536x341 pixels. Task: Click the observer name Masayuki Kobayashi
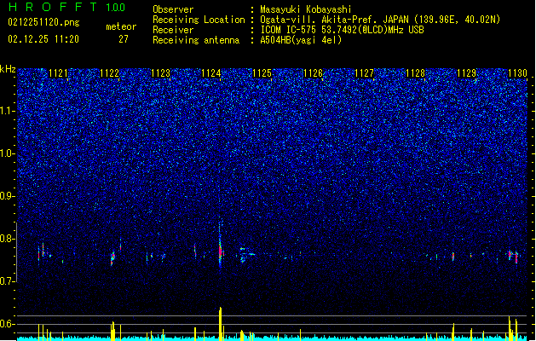click(306, 9)
